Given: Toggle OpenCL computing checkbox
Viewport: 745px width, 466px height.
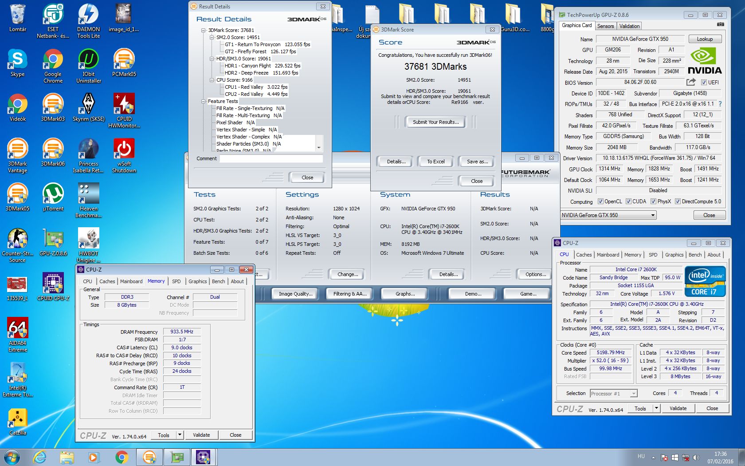Looking at the screenshot, I should [600, 201].
